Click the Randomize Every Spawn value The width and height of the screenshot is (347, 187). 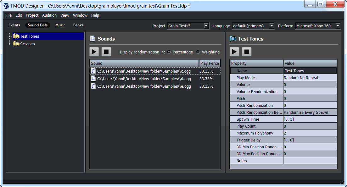(310, 112)
